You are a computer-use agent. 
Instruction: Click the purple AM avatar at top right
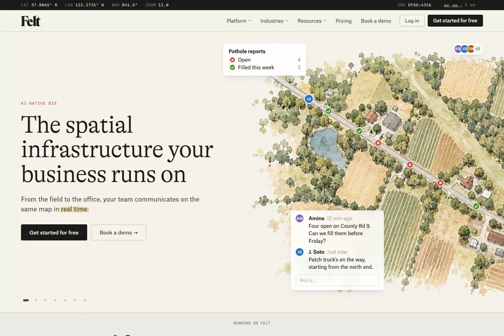(458, 49)
